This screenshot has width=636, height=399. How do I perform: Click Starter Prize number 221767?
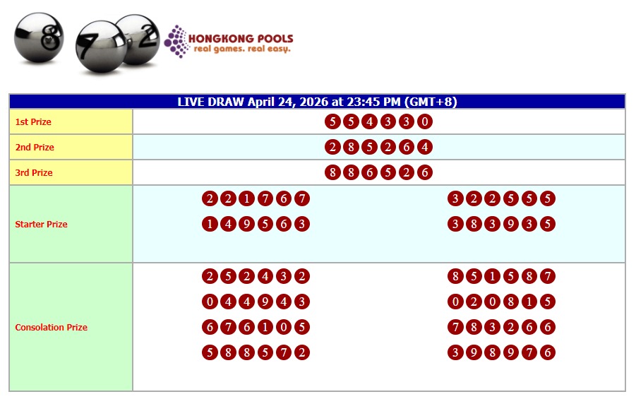click(x=256, y=198)
